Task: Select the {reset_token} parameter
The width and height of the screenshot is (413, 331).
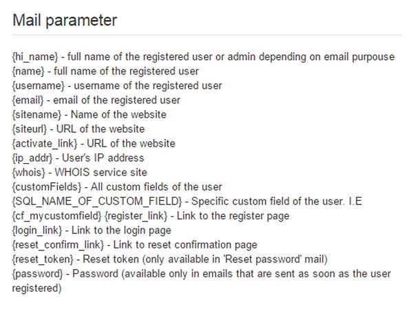Action: [43, 259]
